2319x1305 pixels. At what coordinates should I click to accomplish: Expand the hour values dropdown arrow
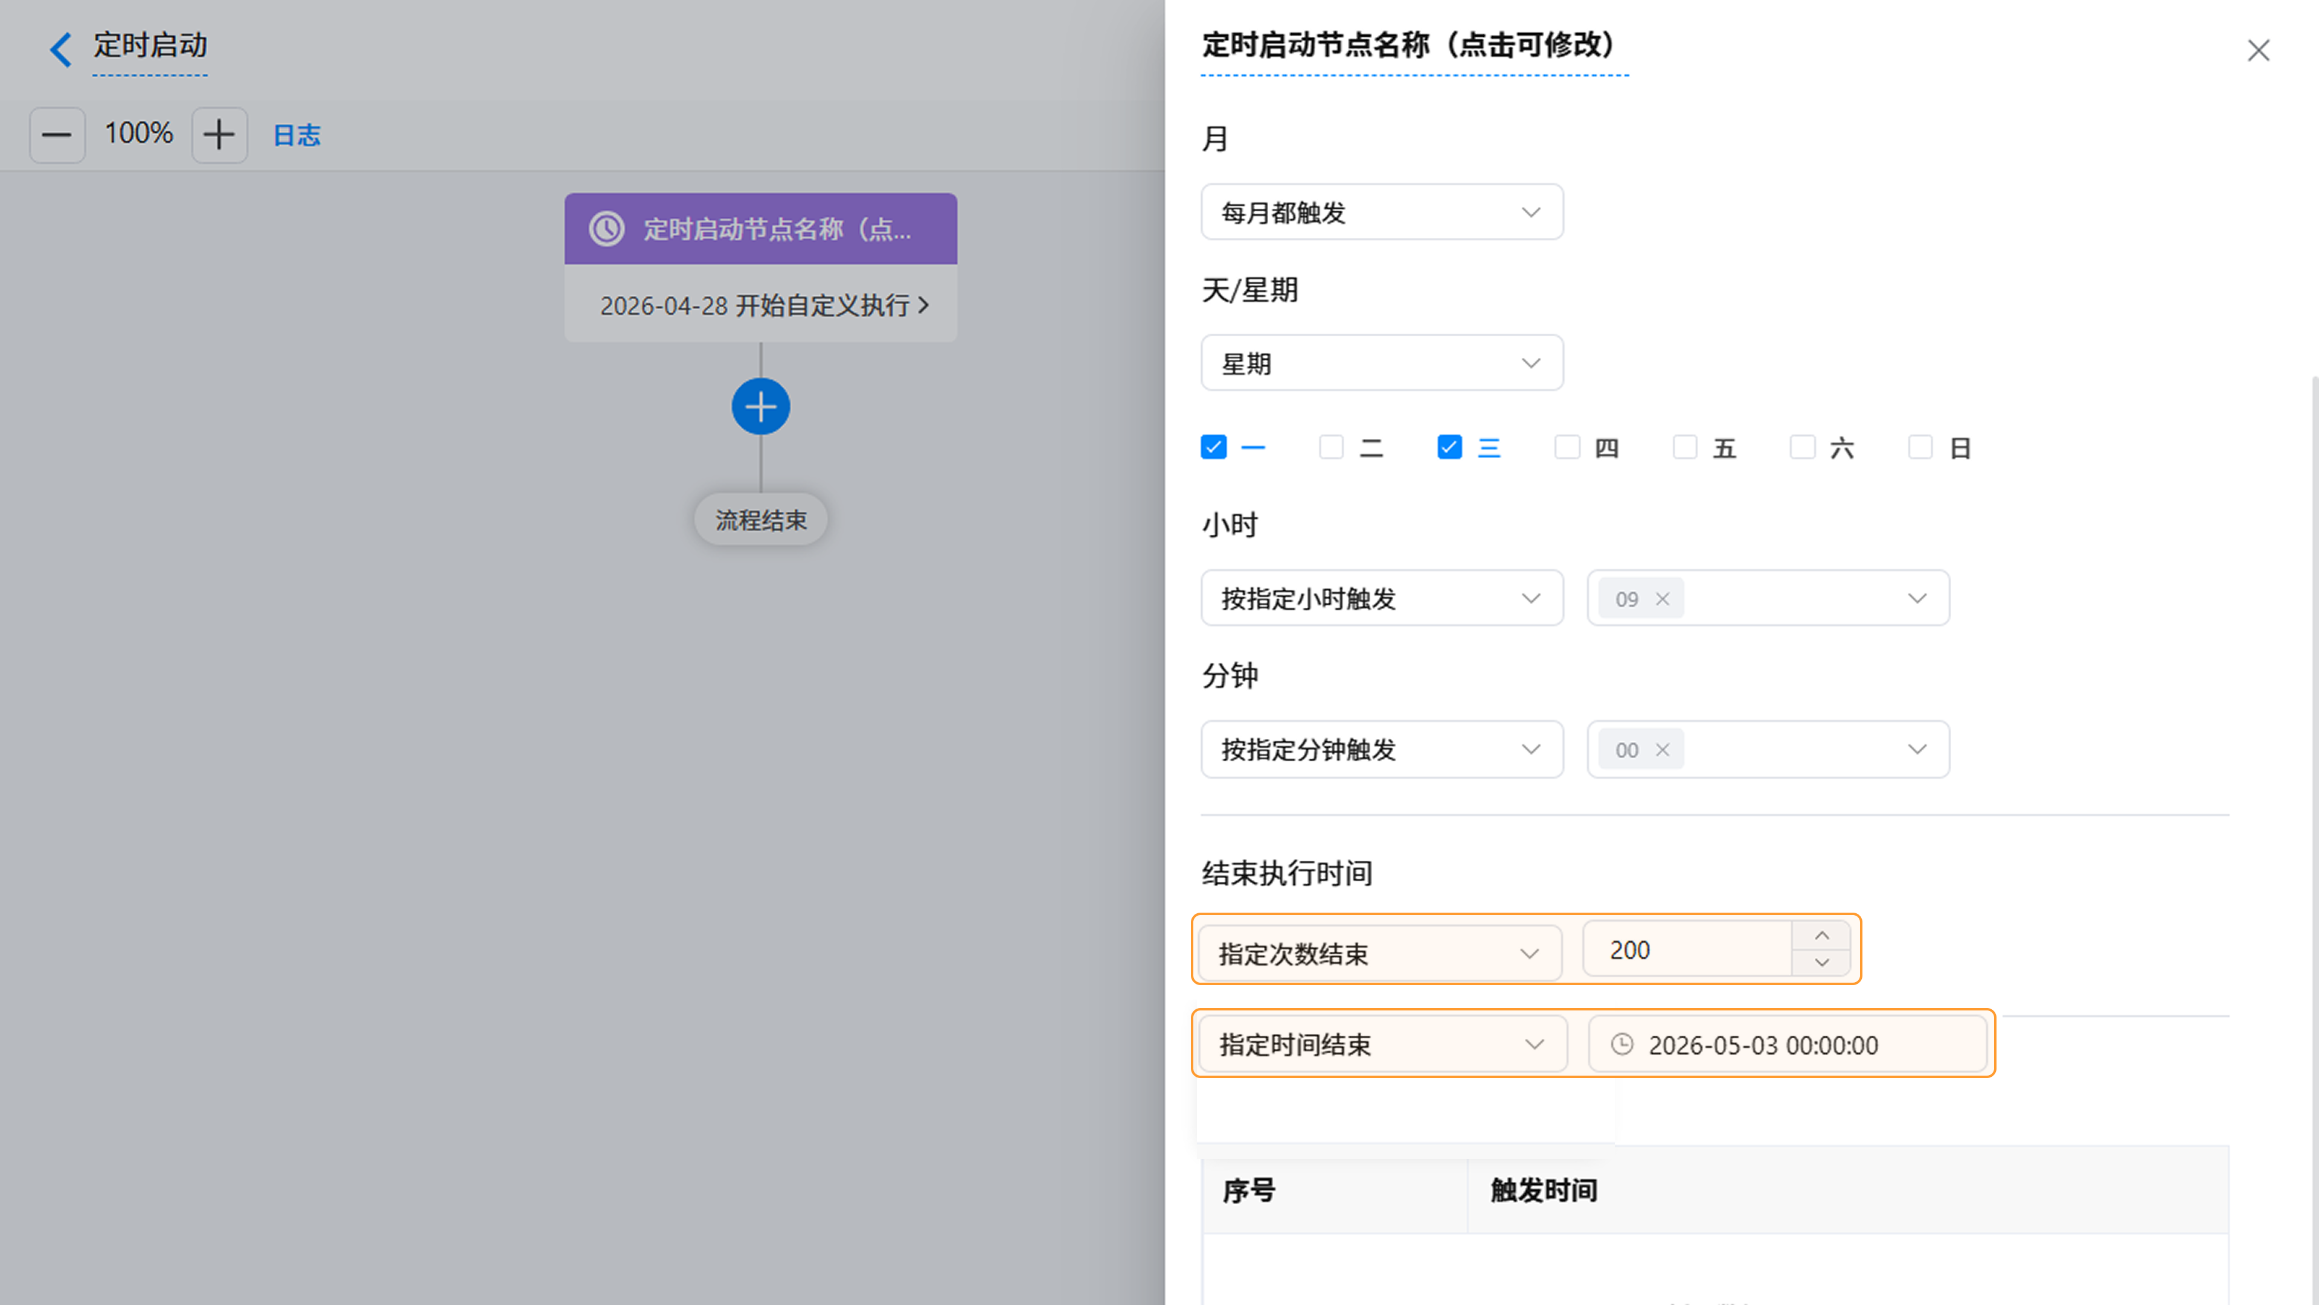point(1917,599)
